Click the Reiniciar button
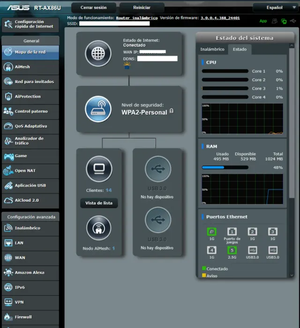Viewport: 300px width, 328px height. 142,8
